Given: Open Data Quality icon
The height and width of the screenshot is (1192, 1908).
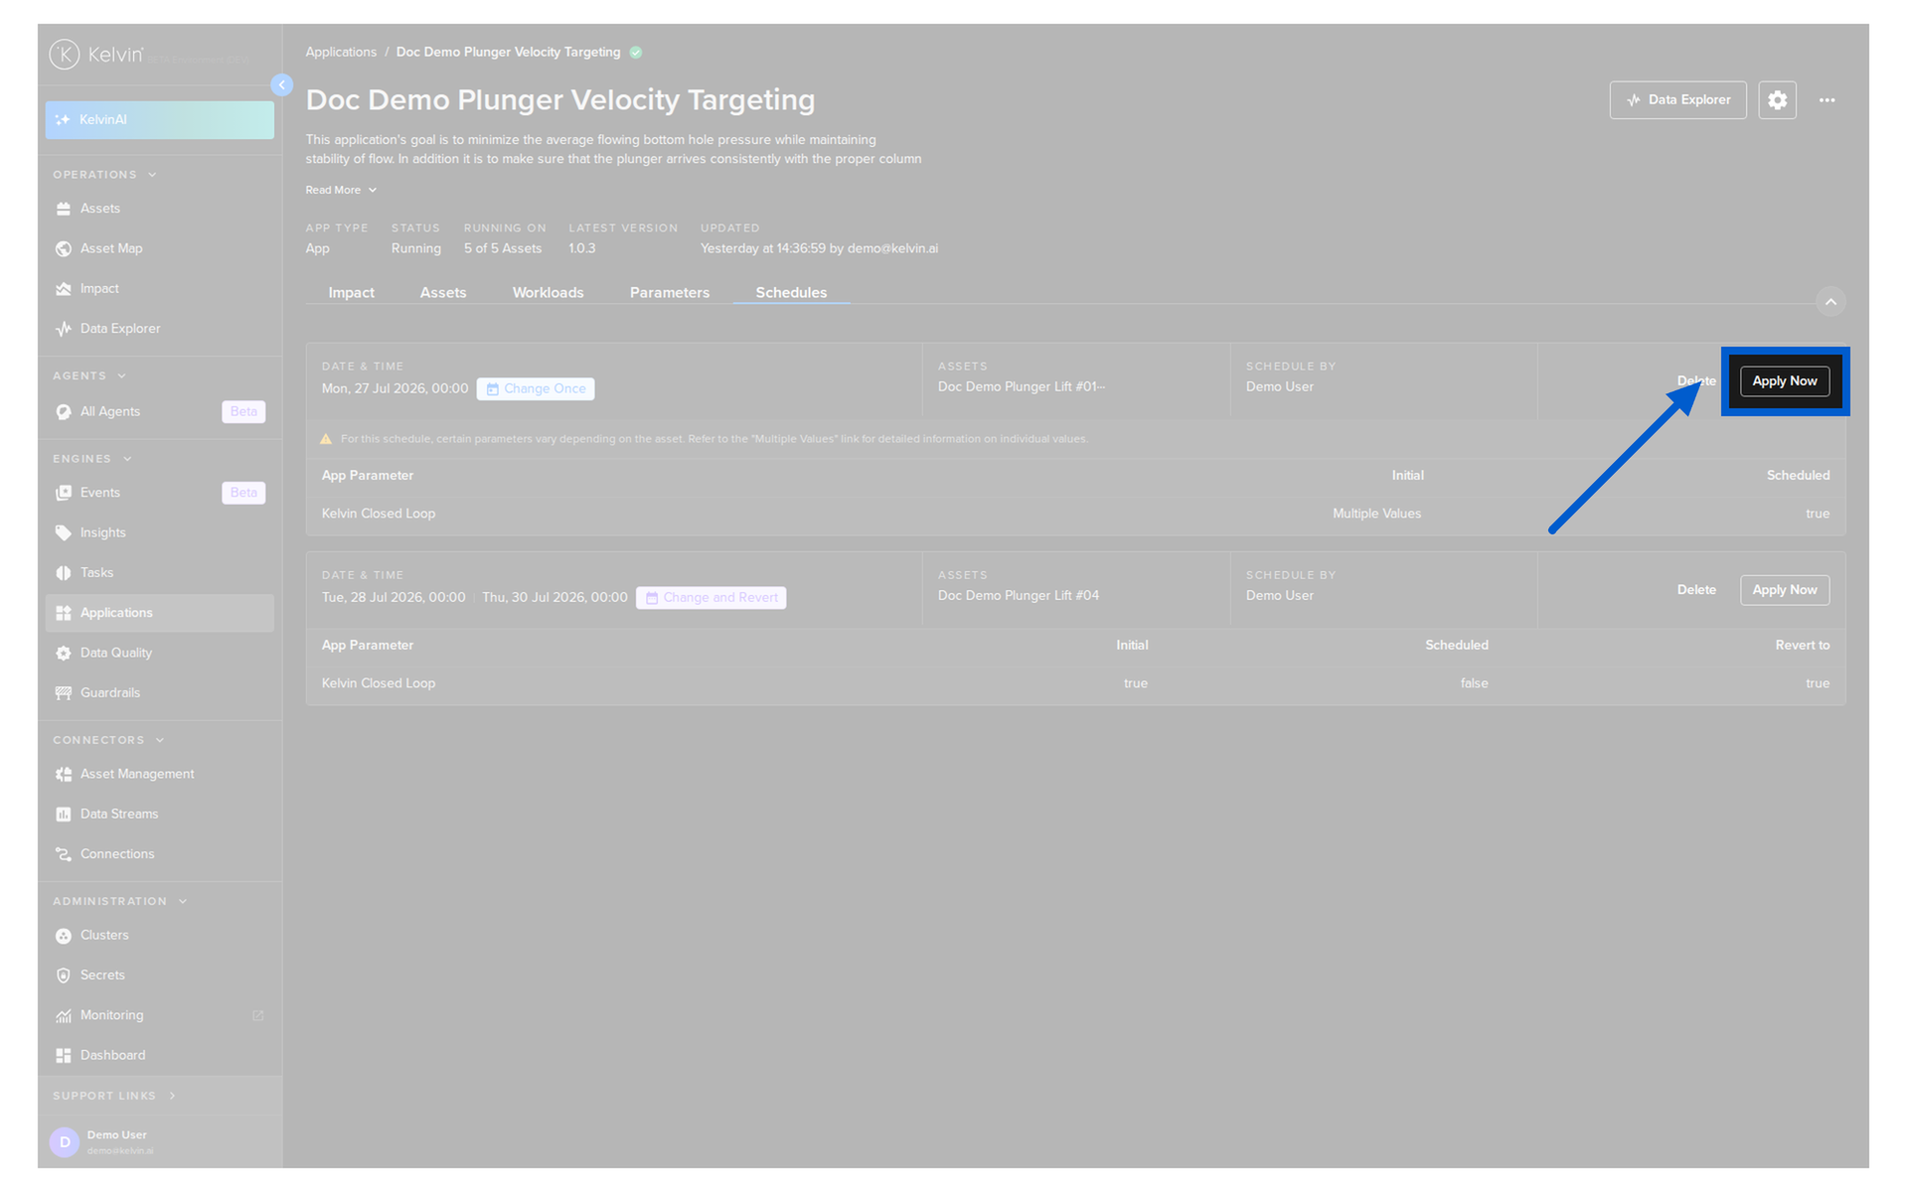Looking at the screenshot, I should [x=64, y=654].
